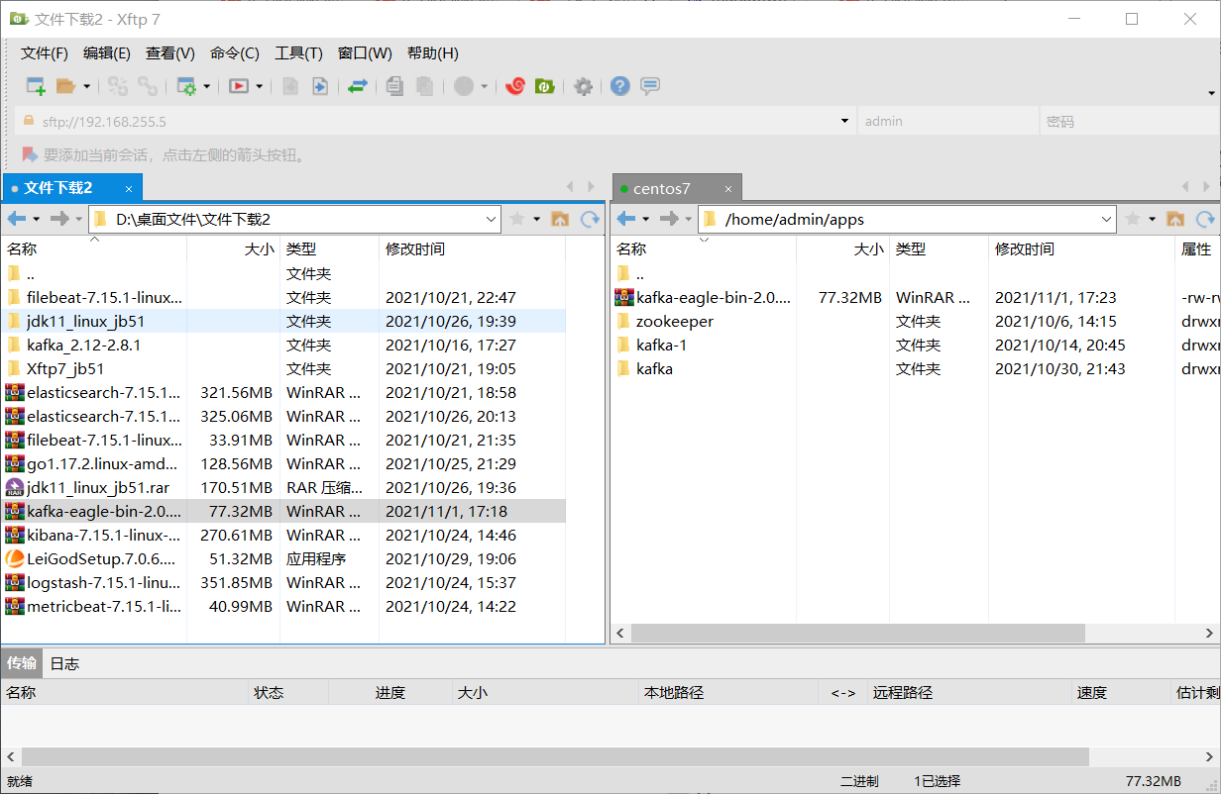Click the remote pane back arrow

coord(626,219)
